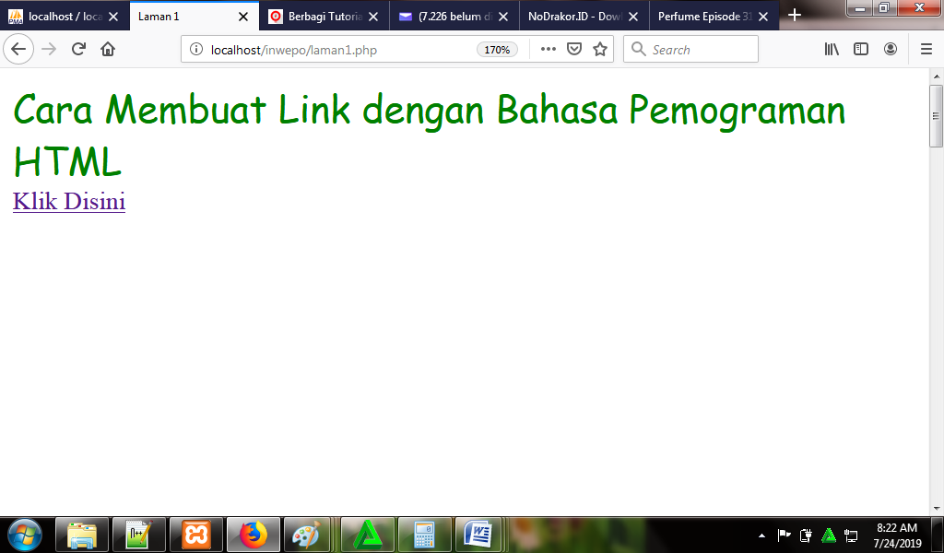This screenshot has width=944, height=553.
Task: Open the Firefox Library panel
Action: (831, 49)
